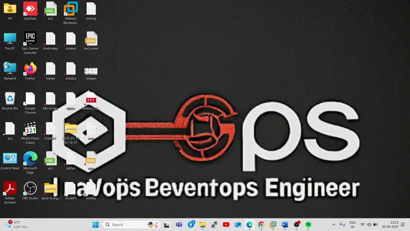The width and height of the screenshot is (410, 231).
Task: Select the master1 file
Action: (50, 131)
